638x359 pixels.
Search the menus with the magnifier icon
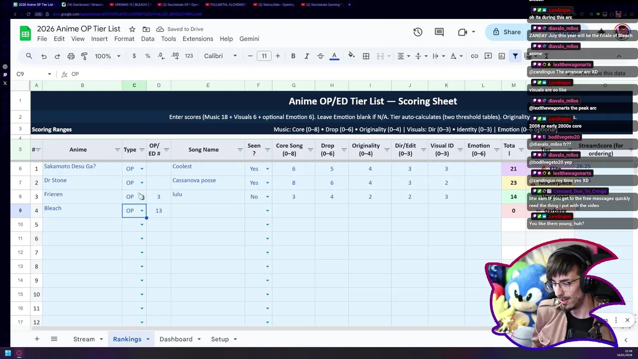(x=29, y=56)
